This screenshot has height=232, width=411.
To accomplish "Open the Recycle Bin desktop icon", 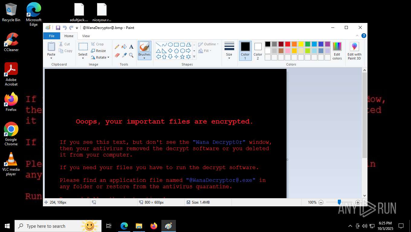I will (11, 12).
